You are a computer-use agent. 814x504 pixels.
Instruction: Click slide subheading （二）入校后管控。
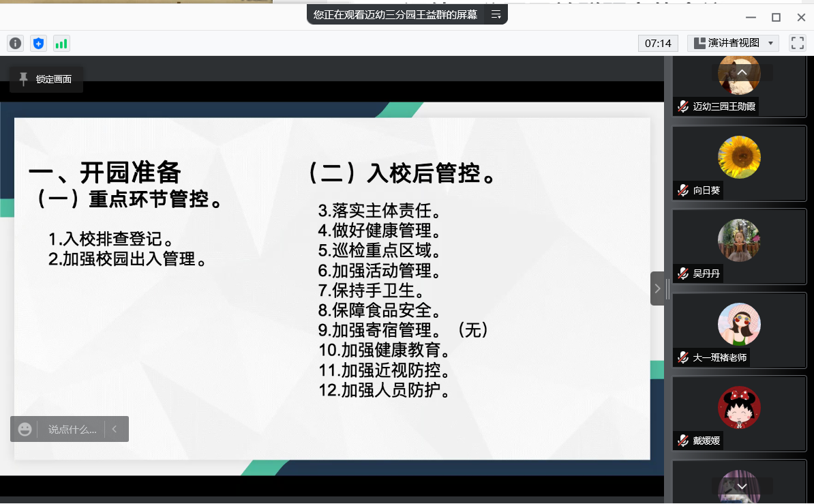402,173
